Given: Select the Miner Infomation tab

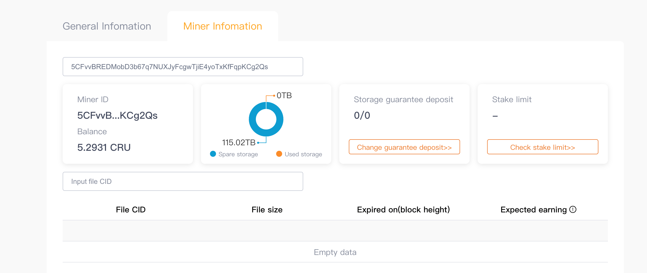Looking at the screenshot, I should [223, 26].
